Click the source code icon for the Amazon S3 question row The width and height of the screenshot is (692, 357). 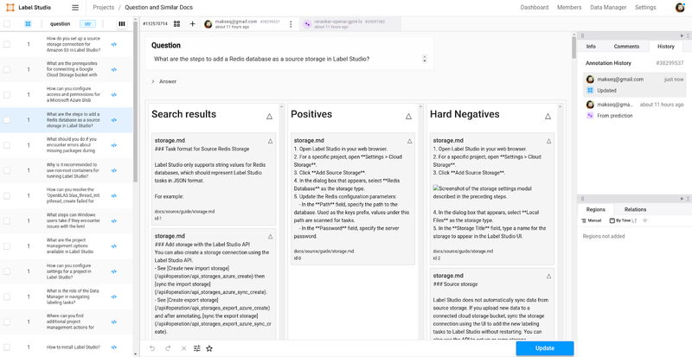click(x=114, y=44)
